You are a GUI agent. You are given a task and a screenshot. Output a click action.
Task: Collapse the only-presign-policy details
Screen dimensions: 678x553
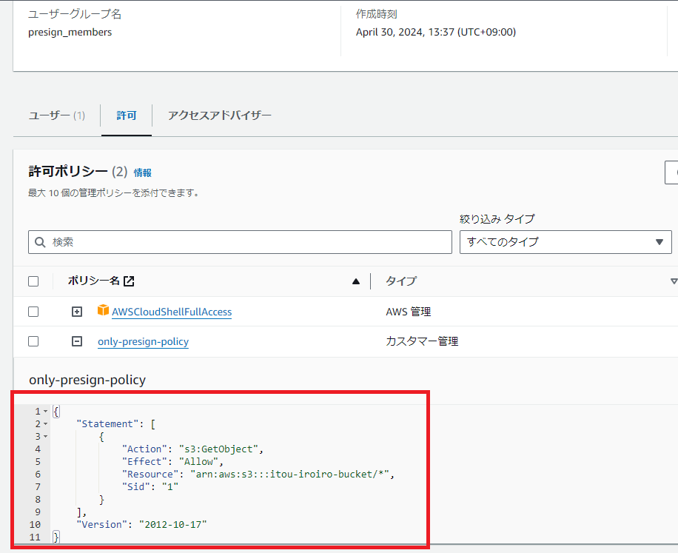pyautogui.click(x=77, y=341)
